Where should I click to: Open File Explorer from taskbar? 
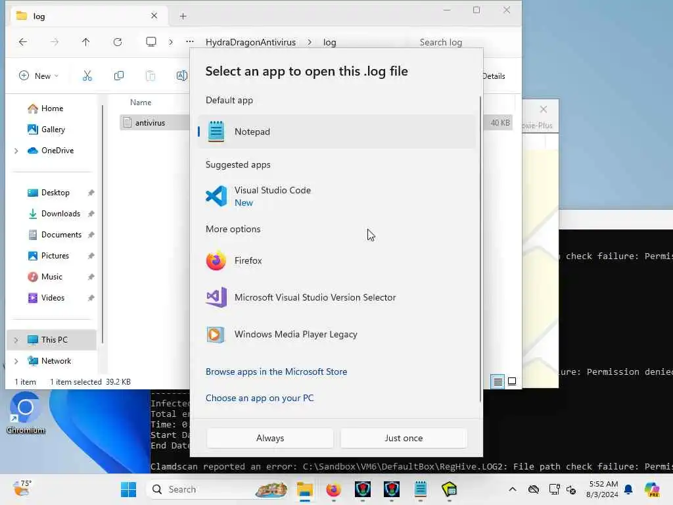(x=305, y=489)
